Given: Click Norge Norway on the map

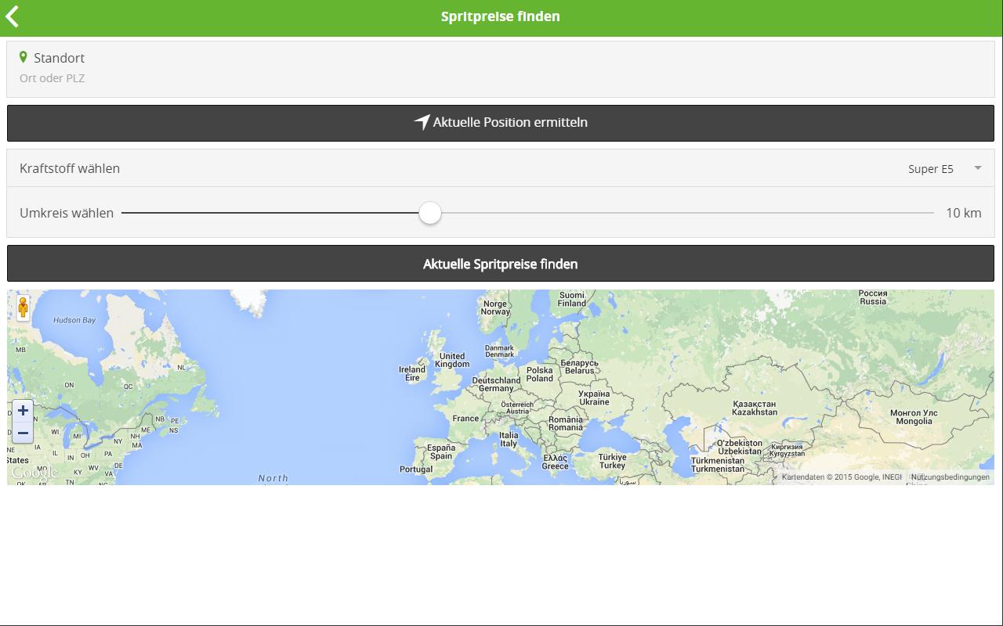Looking at the screenshot, I should 495,308.
